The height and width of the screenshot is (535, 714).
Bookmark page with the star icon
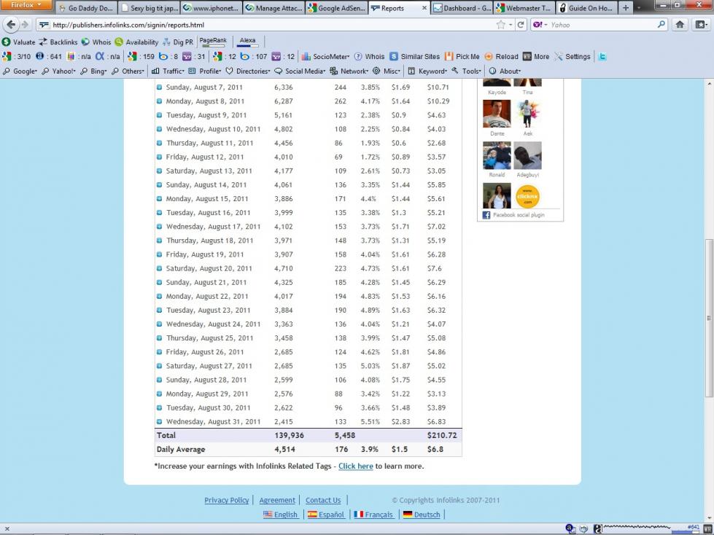pyautogui.click(x=500, y=24)
